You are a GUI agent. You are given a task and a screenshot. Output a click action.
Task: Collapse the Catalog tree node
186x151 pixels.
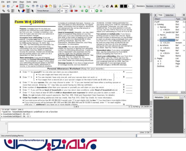pos(156,24)
